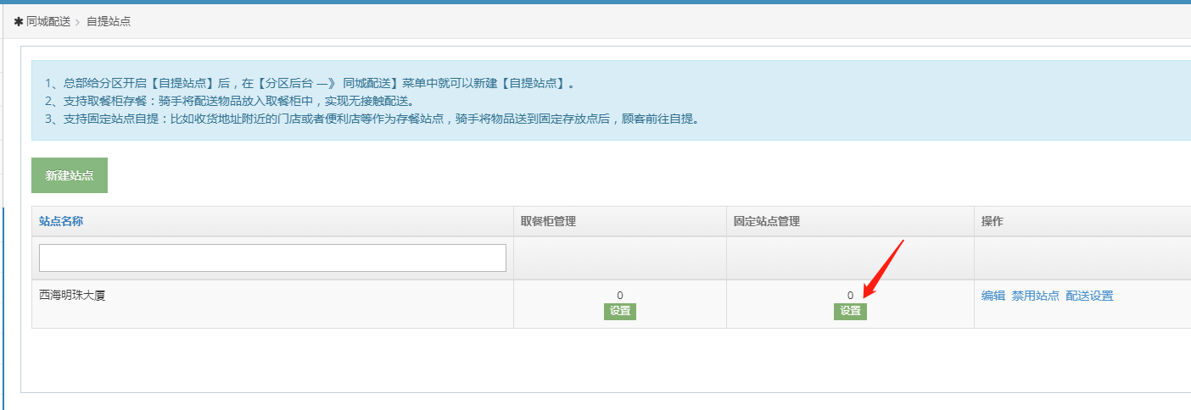The image size is (1191, 410).
Task: Click 编辑 for 西海明珠大厦
Action: pos(993,296)
